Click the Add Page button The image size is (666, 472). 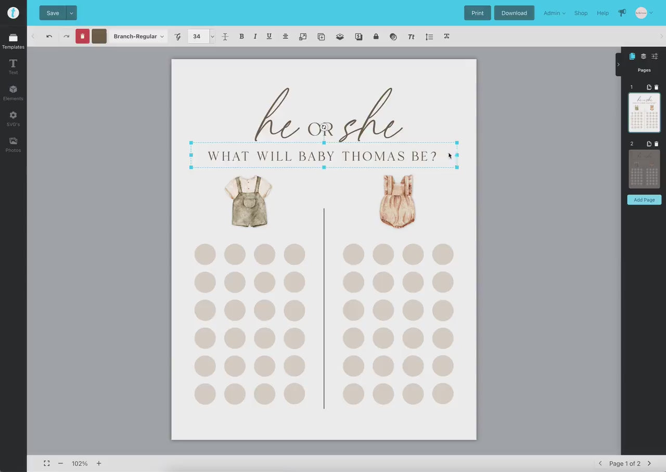[x=644, y=200]
